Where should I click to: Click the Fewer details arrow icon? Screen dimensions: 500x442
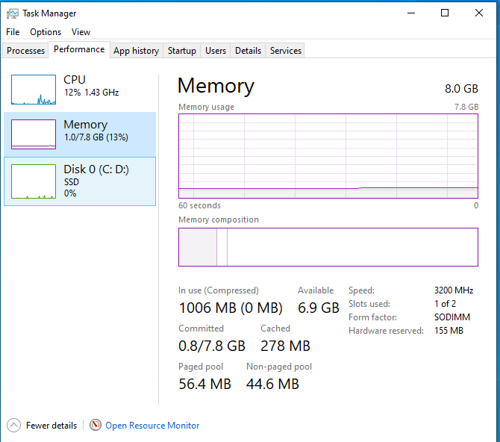click(13, 425)
